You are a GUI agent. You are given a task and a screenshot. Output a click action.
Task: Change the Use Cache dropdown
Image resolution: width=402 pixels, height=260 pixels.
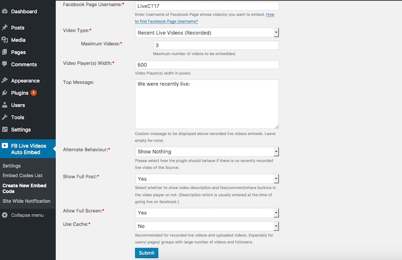point(207,226)
